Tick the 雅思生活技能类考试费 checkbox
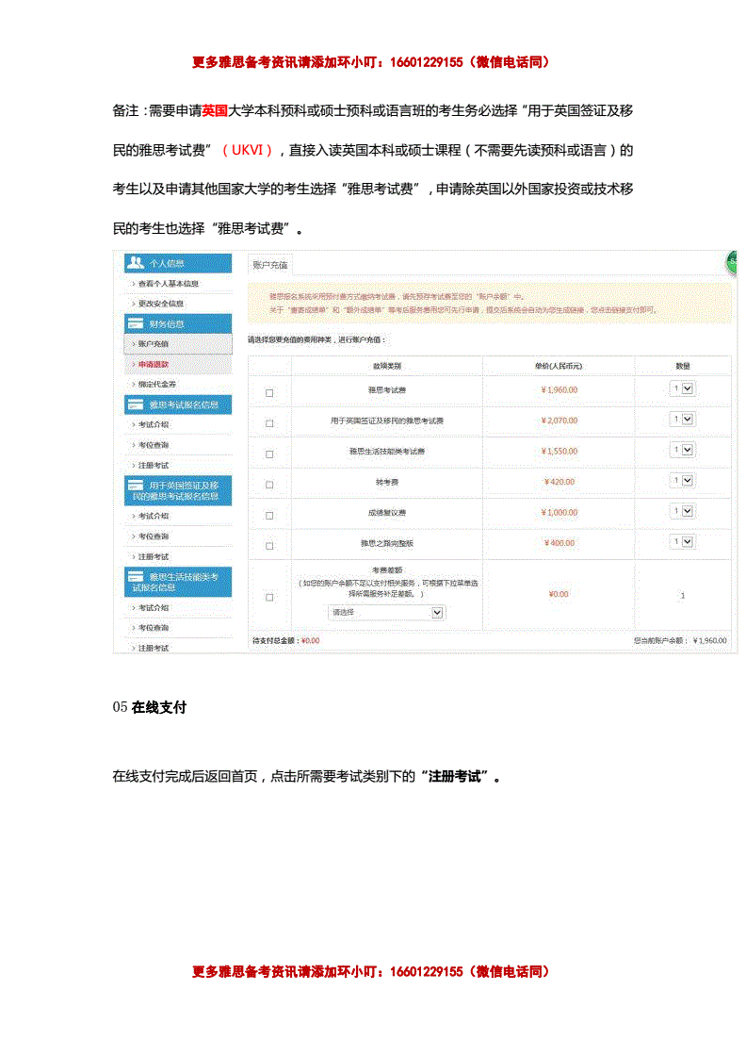Screen dimensions: 746x1056 (269, 454)
